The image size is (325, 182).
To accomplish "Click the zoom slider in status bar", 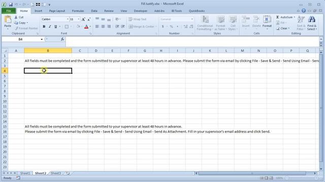I will [x=302, y=178].
